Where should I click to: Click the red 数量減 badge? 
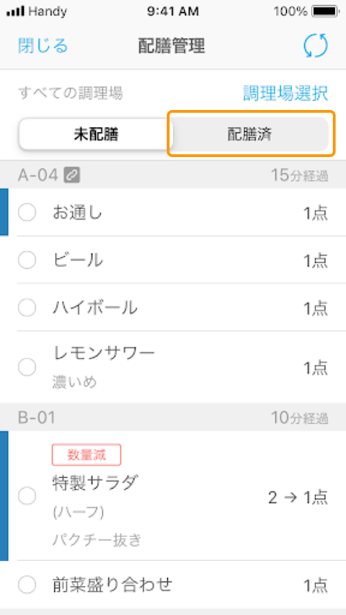point(86,455)
